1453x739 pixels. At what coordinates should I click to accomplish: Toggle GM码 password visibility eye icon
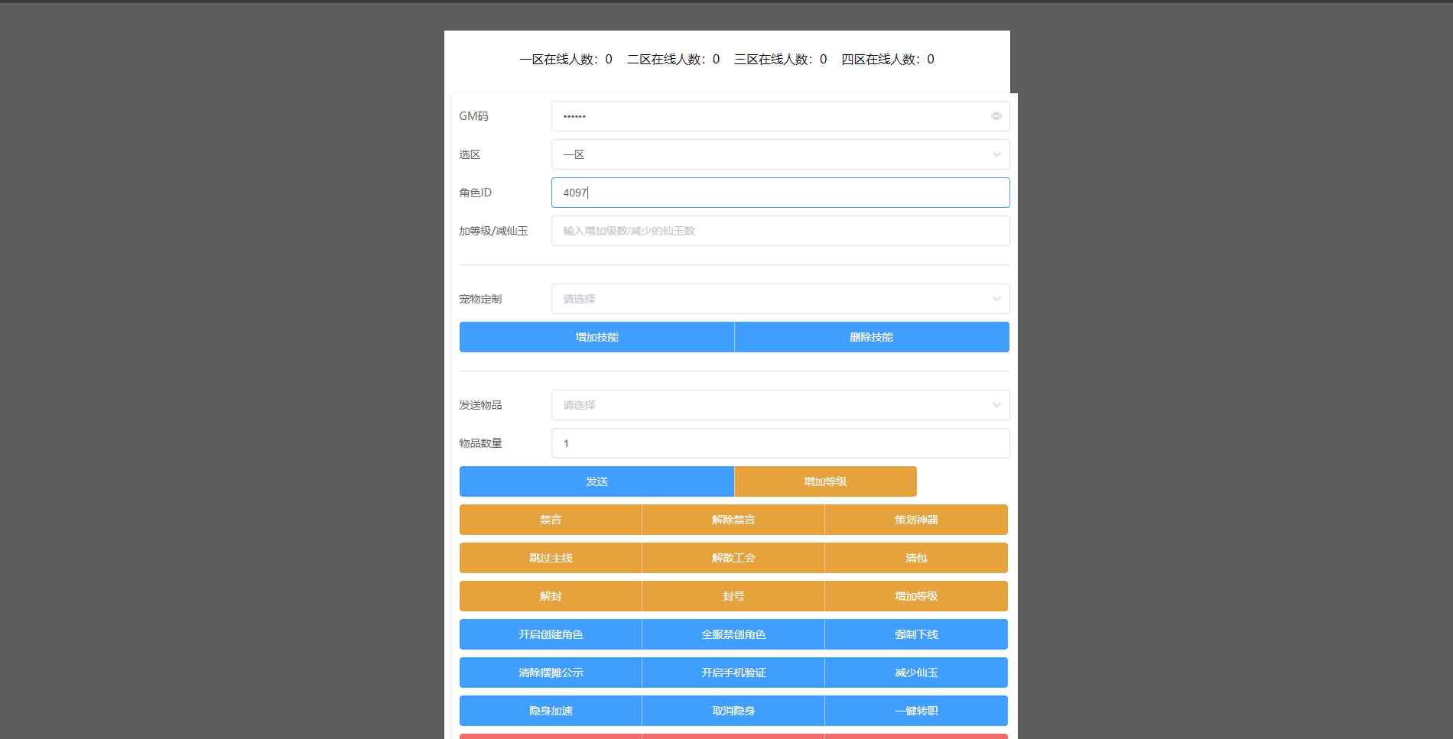(996, 116)
